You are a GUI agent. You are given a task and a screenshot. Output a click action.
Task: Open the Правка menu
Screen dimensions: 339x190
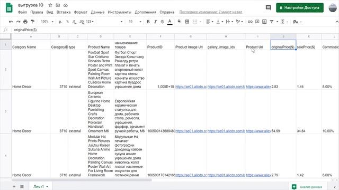tap(37, 12)
